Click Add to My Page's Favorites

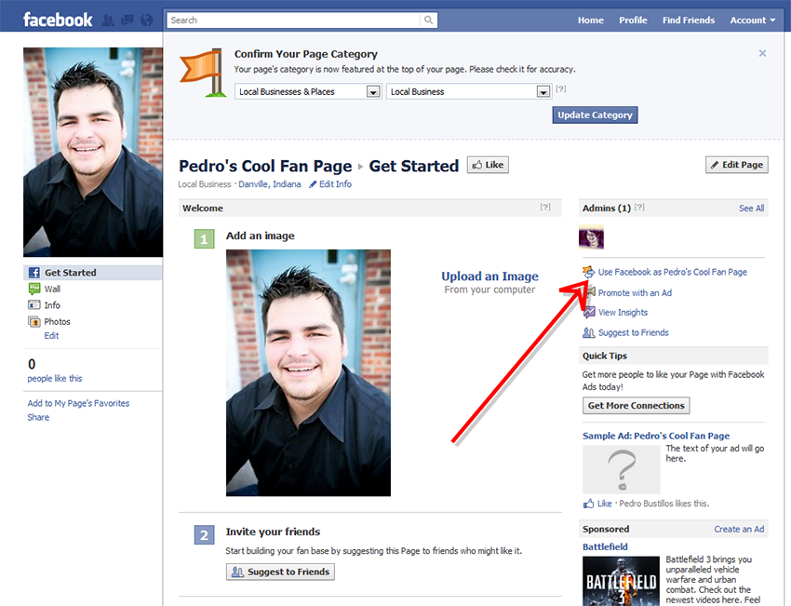point(78,403)
